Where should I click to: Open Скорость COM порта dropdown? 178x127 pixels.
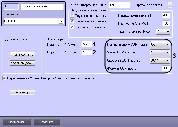tap(167, 61)
